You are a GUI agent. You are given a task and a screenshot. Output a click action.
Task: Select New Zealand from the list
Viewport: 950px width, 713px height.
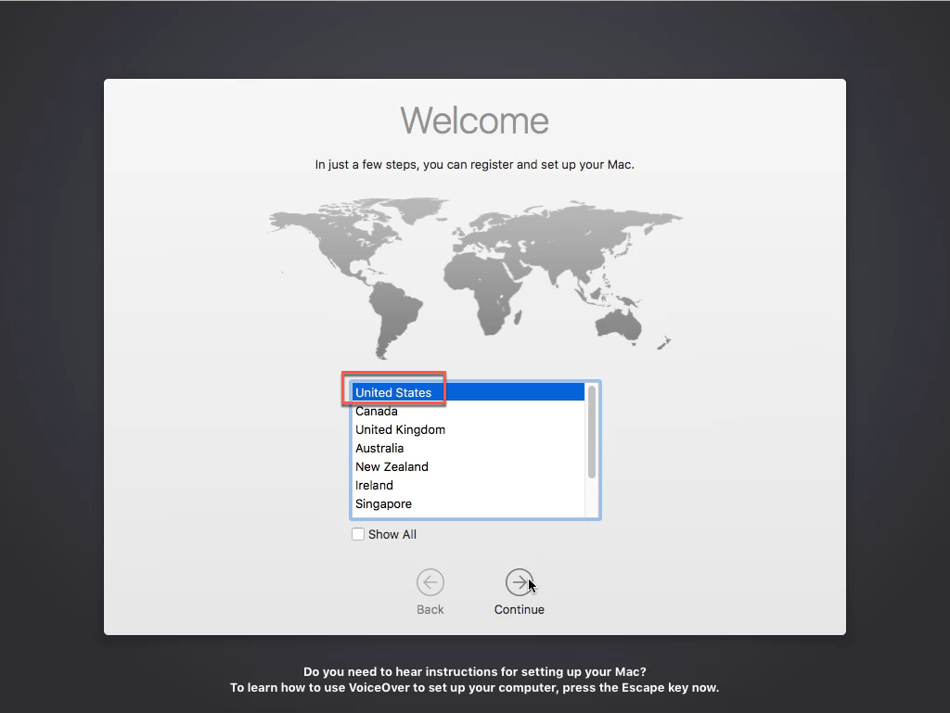click(x=469, y=466)
